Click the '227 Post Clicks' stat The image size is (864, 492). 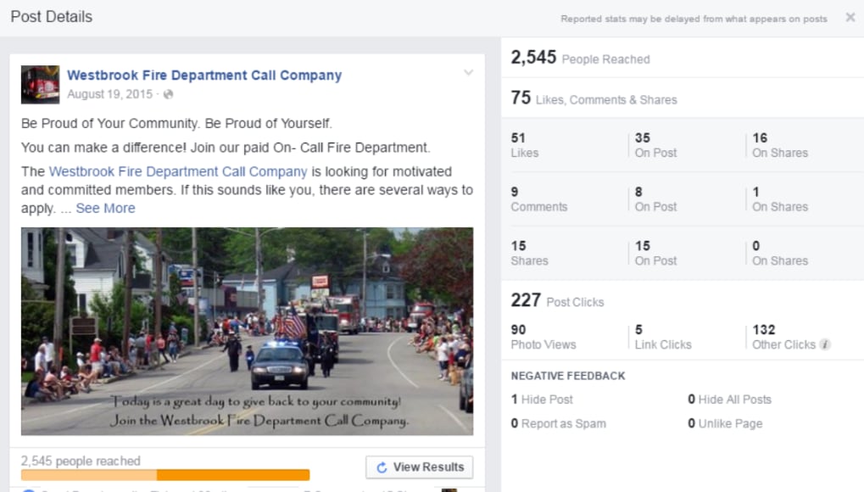(557, 300)
